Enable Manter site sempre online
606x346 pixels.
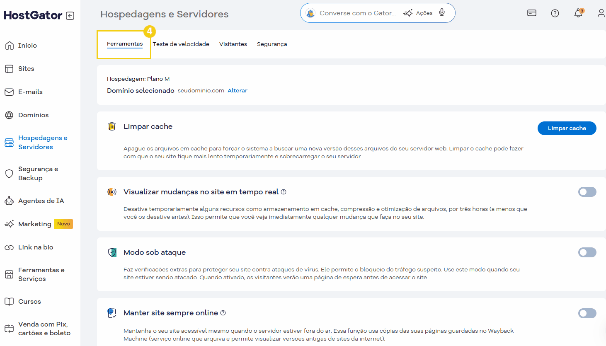(x=587, y=313)
